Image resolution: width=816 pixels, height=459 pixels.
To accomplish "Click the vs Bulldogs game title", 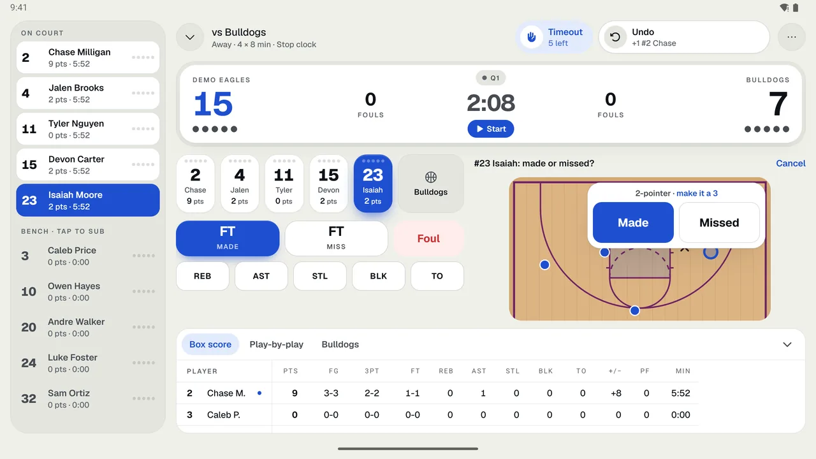I will [239, 32].
